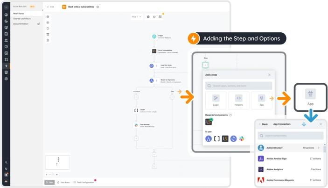Click the lightning bolt icon in left sidebar

click(x=6, y=66)
